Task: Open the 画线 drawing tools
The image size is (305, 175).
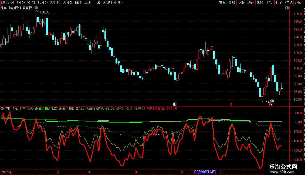Action: point(260,2)
